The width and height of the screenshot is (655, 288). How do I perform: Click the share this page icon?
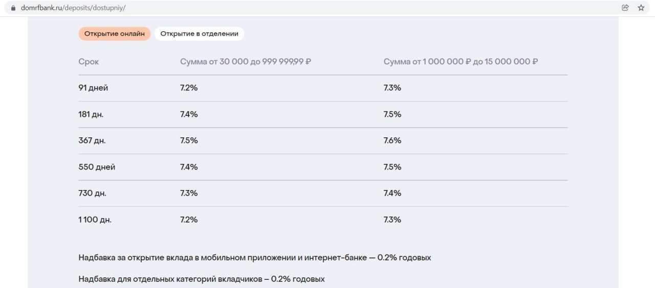pyautogui.click(x=625, y=8)
